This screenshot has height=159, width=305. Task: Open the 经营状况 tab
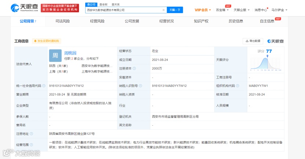(167, 21)
